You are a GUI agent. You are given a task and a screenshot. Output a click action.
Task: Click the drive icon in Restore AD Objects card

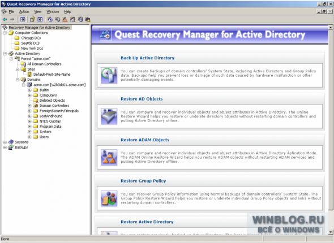tap(109, 116)
